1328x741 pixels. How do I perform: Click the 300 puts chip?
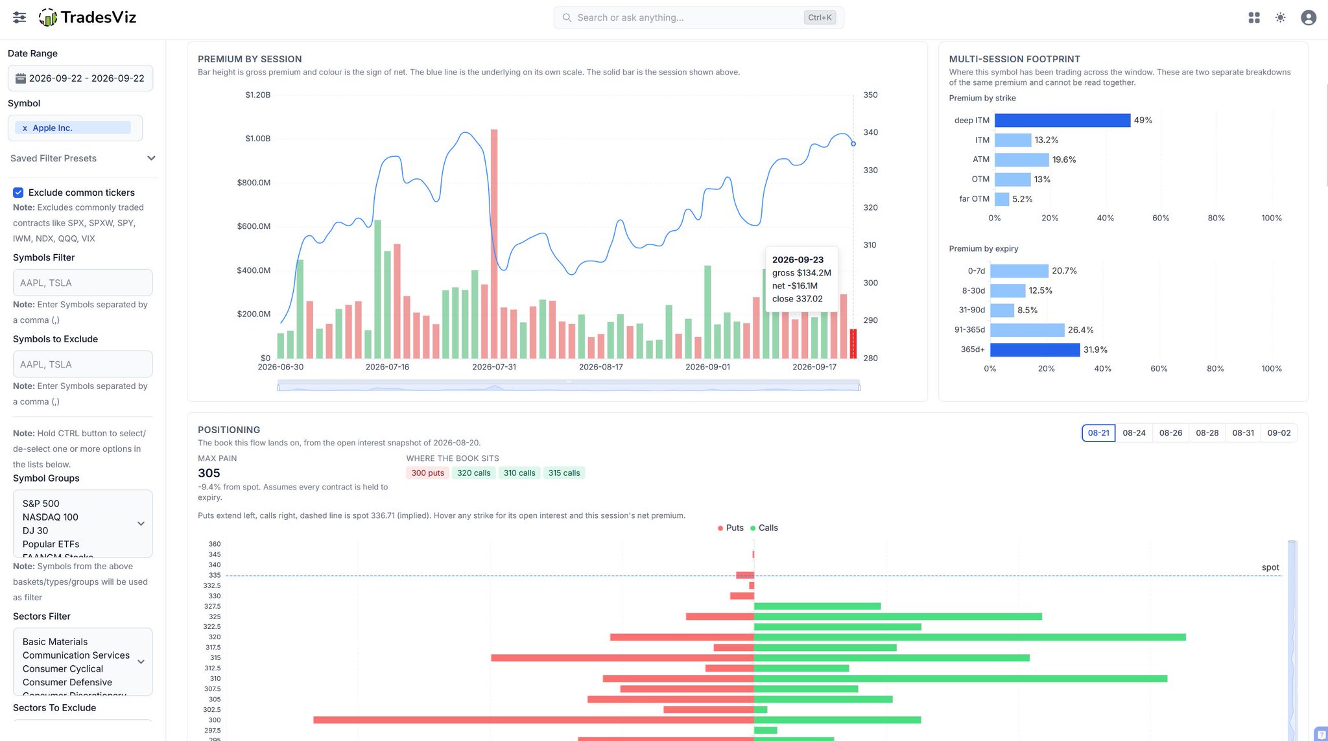[x=427, y=473]
